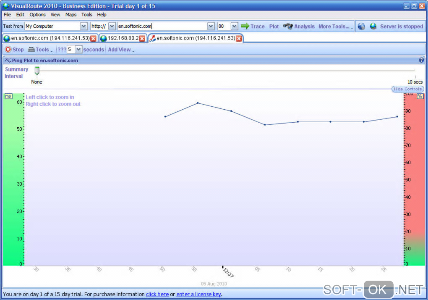
Task: Click the globe icon left of Server status
Action: [361, 26]
